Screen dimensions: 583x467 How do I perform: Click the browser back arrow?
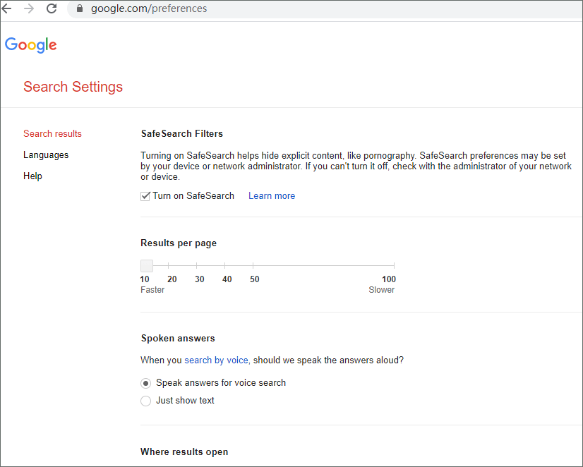point(7,9)
